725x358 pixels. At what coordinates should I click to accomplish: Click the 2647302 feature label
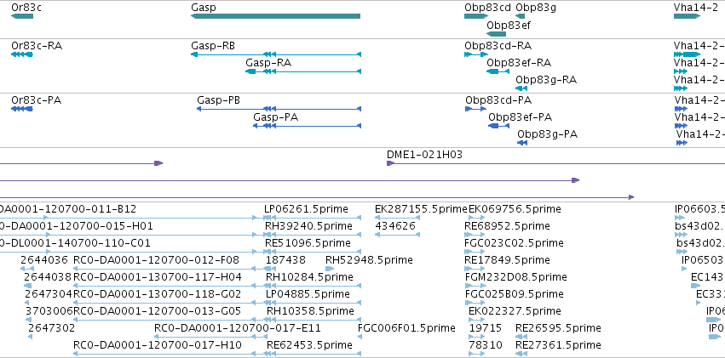coord(52,328)
